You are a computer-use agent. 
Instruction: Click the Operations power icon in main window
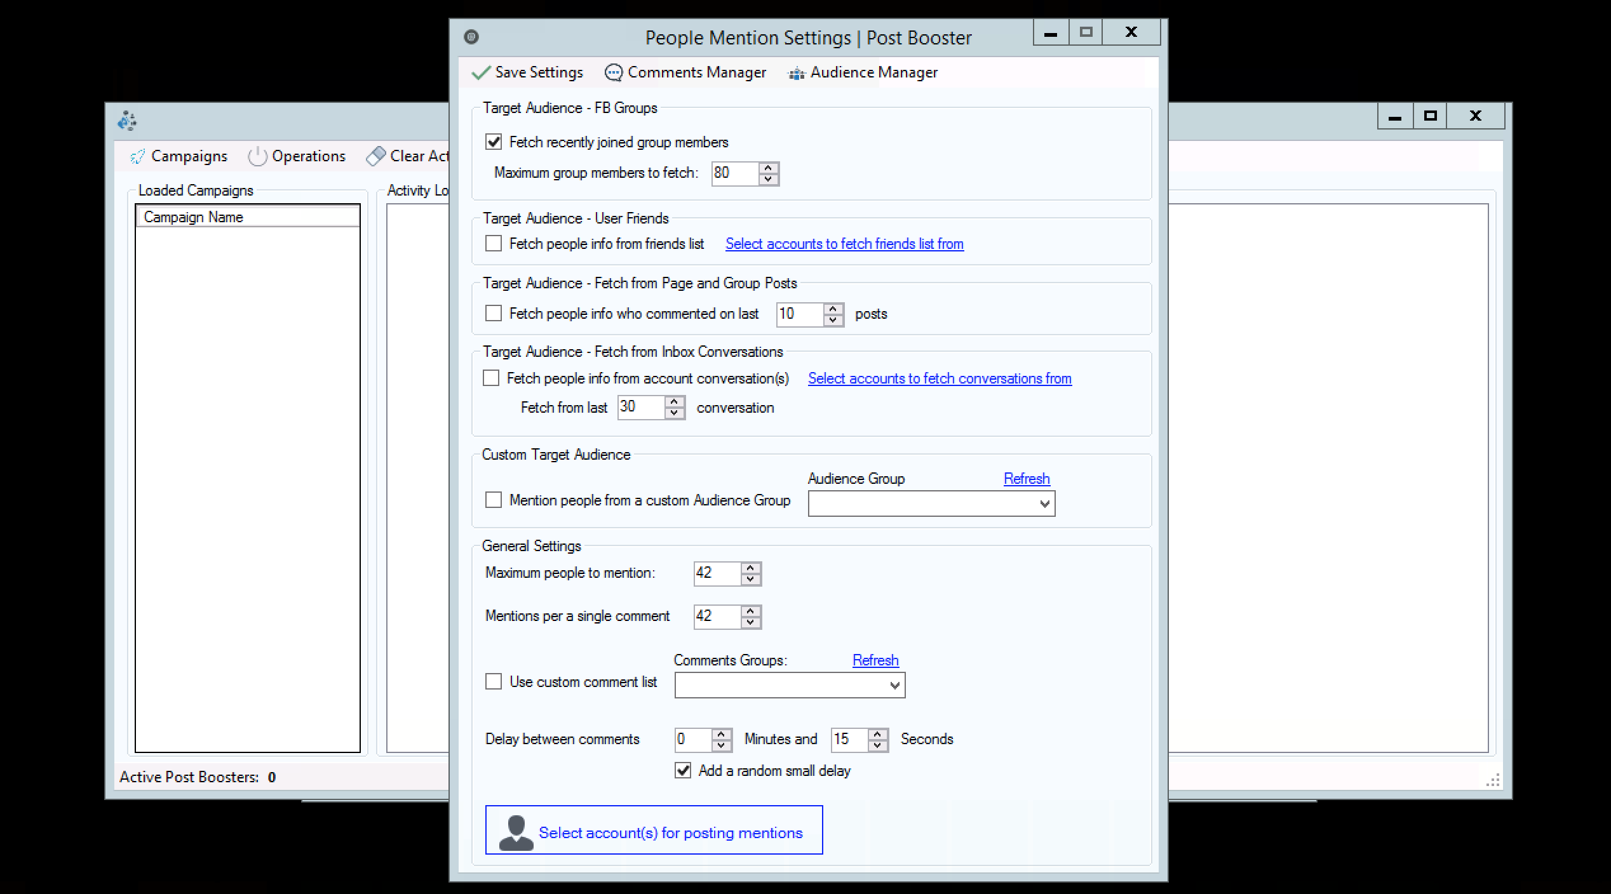257,156
